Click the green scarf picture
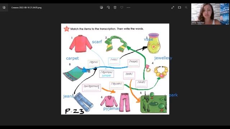Screen dimensions: 230x129 116,44
